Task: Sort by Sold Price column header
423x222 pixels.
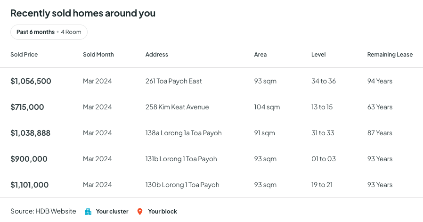Action: coord(24,55)
